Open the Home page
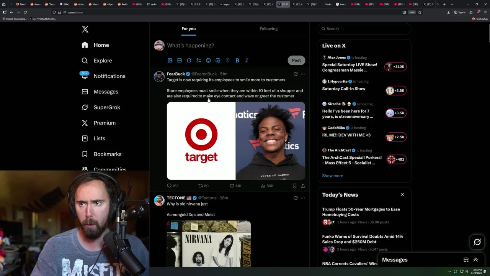The image size is (490, 276). click(96, 45)
